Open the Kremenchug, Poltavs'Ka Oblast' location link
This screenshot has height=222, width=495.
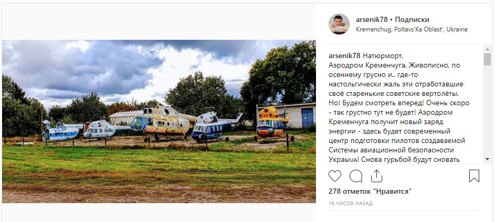pos(412,29)
